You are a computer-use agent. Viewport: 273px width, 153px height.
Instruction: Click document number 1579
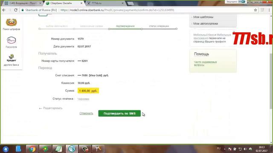coord(81,39)
